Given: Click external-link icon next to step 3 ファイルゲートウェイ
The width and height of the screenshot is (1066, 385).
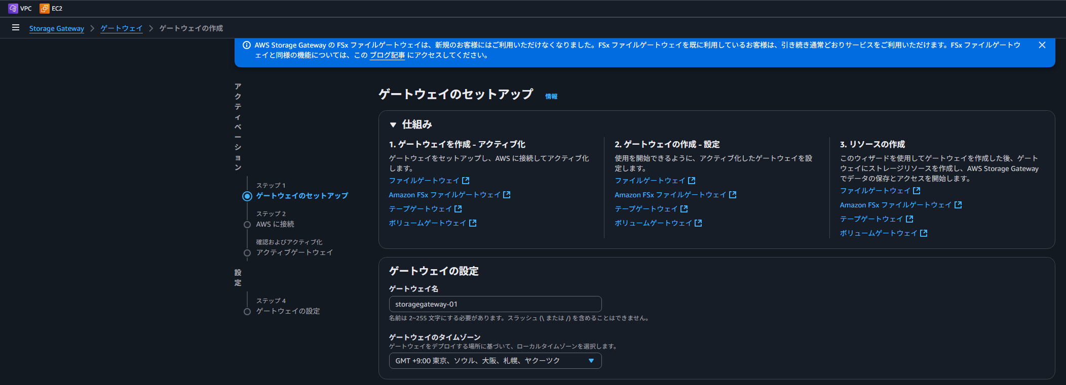Looking at the screenshot, I should click(x=917, y=191).
